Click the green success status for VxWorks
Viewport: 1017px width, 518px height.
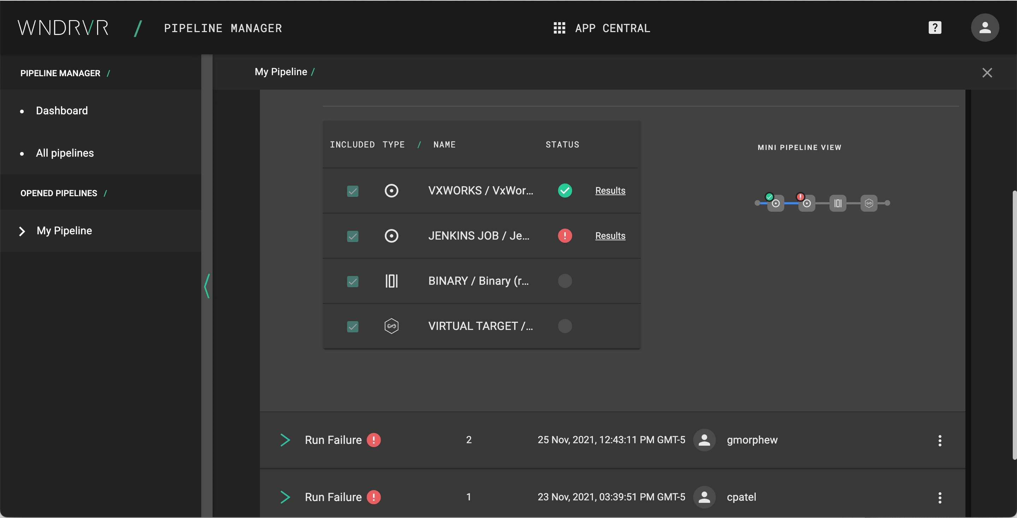tap(565, 191)
